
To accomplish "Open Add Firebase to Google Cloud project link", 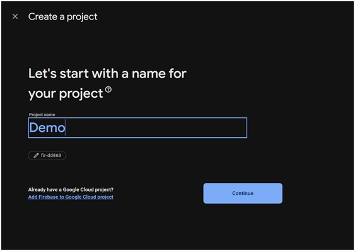I will [71, 197].
